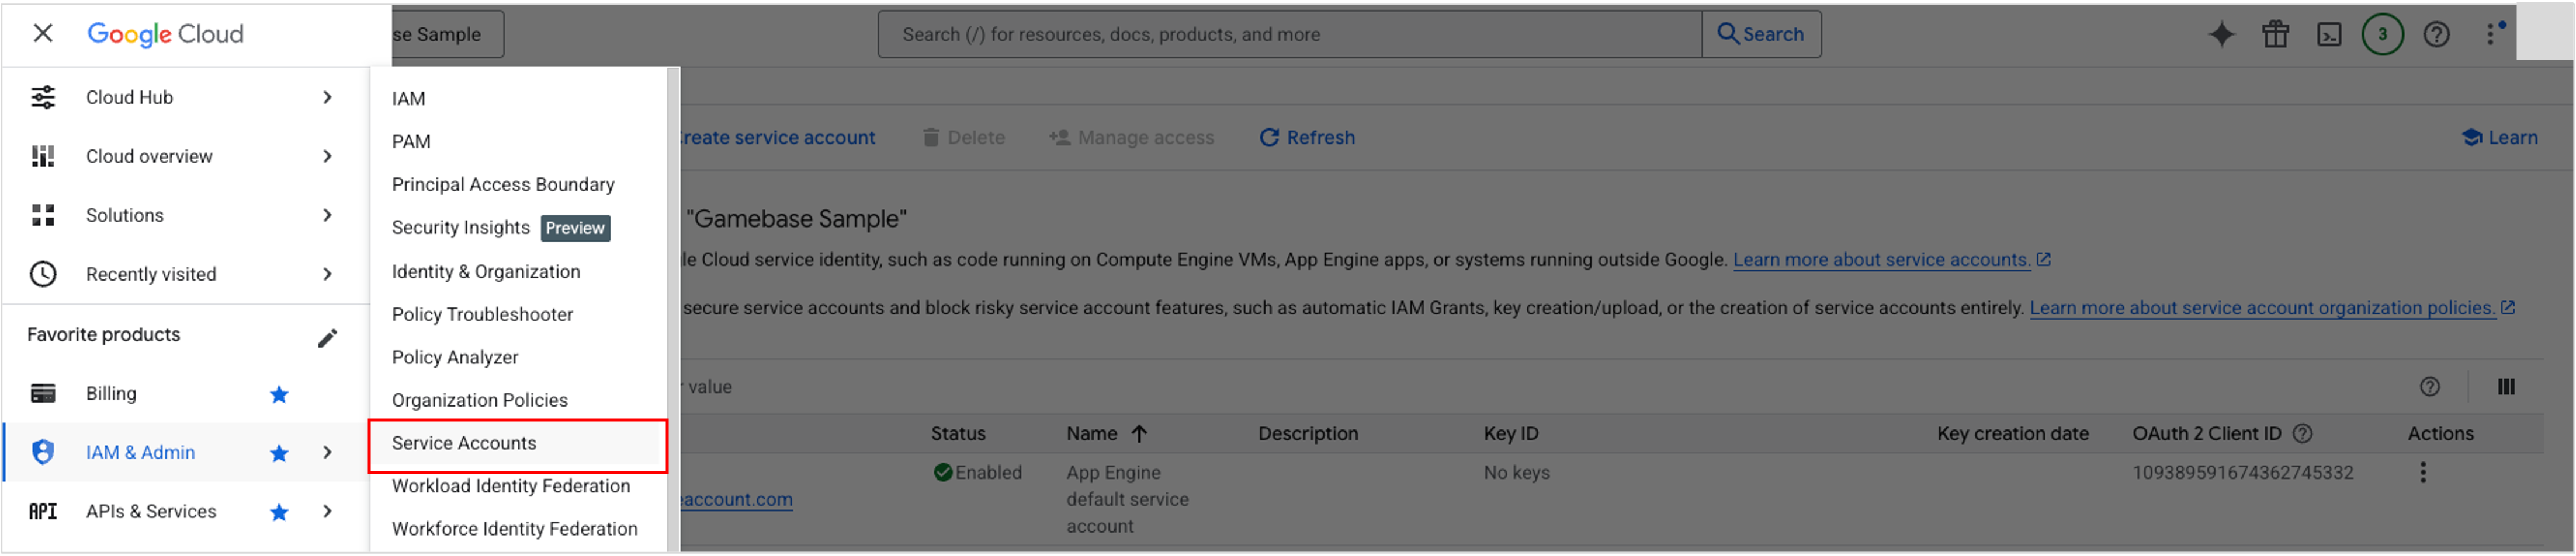
Task: Click the Manage access button
Action: click(x=1131, y=138)
